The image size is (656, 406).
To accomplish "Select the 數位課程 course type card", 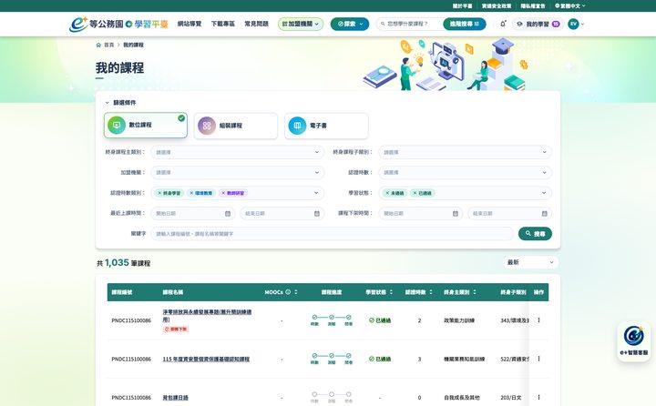I will click(146, 125).
